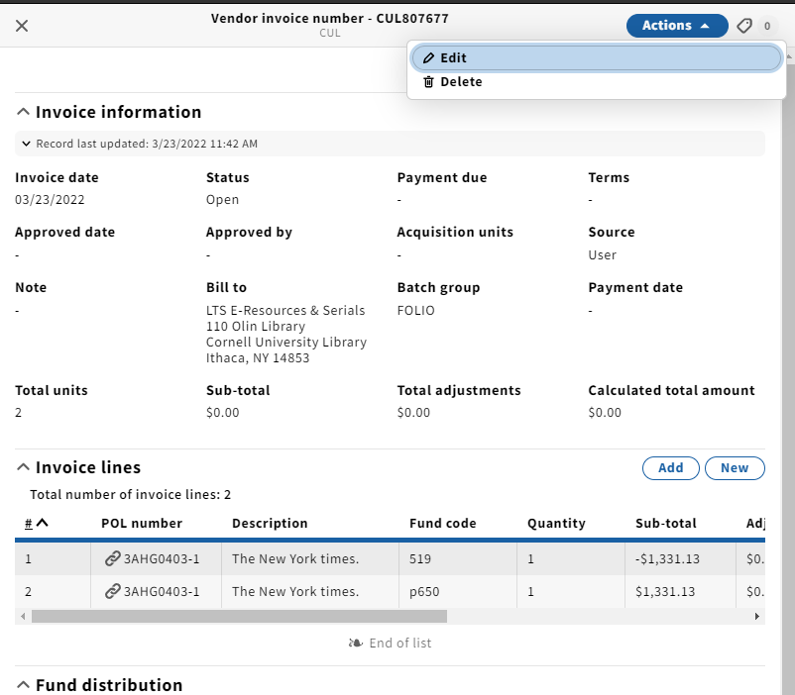Click sub-total $1,331.13 in line 2

click(680, 591)
